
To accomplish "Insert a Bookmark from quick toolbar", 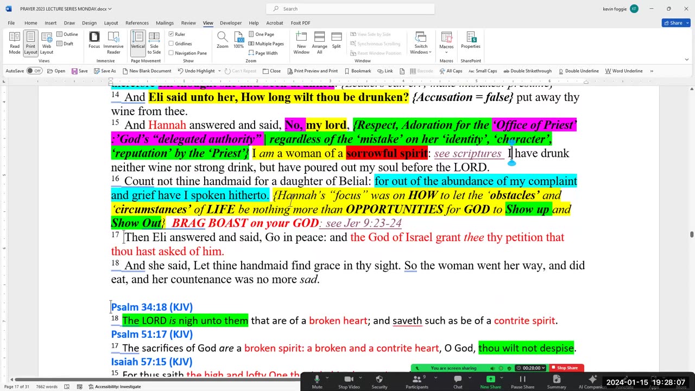I will pos(357,71).
